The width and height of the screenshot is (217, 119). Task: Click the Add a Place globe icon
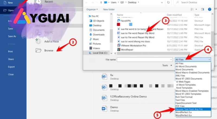pyautogui.click(x=38, y=41)
